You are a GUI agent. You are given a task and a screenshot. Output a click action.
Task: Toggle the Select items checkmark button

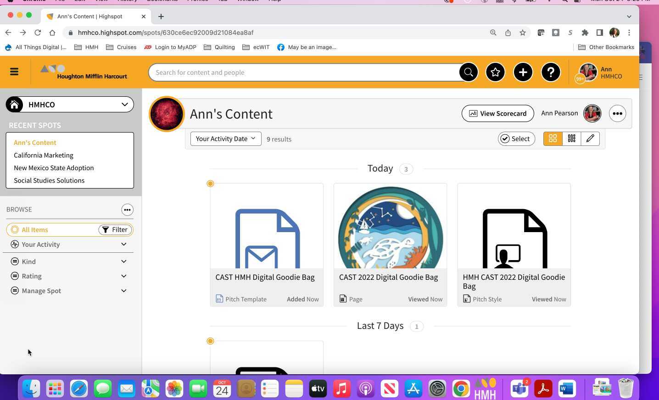pos(516,139)
